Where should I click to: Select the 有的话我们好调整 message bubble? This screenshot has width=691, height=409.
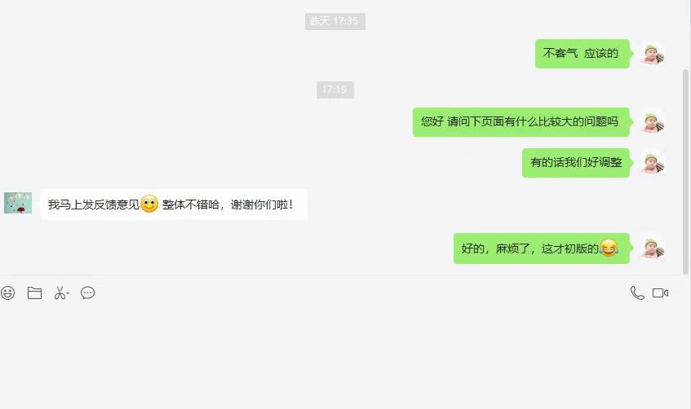(x=575, y=163)
